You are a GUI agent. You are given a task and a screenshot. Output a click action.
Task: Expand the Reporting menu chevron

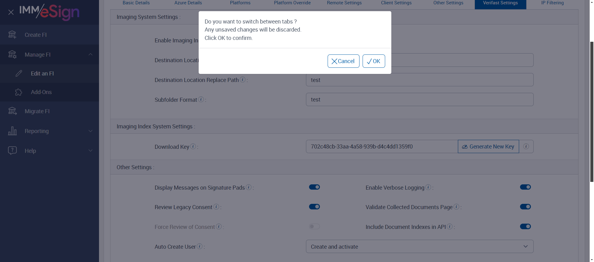point(90,131)
